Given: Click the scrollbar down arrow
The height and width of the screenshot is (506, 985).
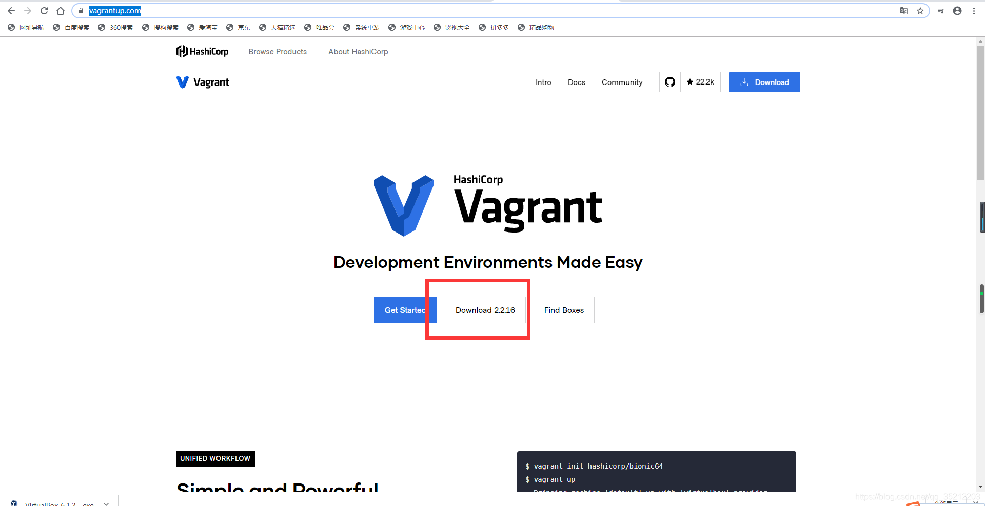Looking at the screenshot, I should tap(980, 487).
